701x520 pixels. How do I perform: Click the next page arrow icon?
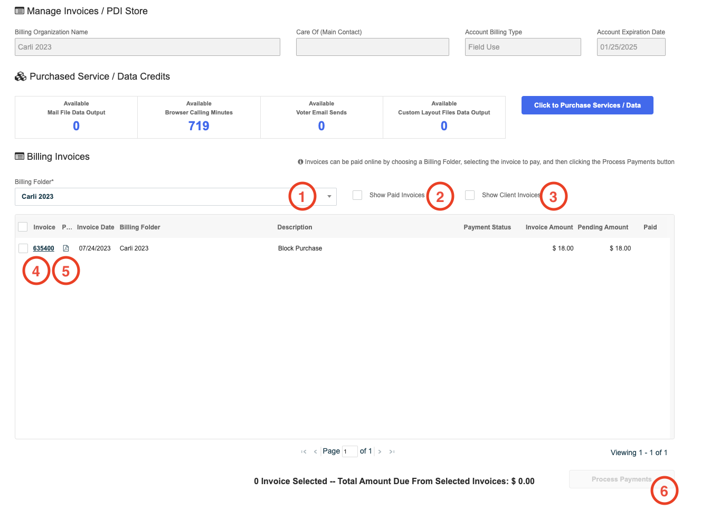(x=380, y=451)
